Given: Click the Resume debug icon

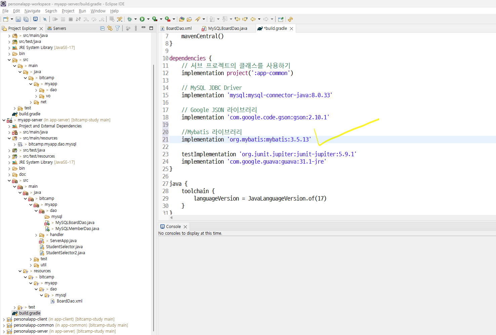Looking at the screenshot, I should tap(55, 19).
